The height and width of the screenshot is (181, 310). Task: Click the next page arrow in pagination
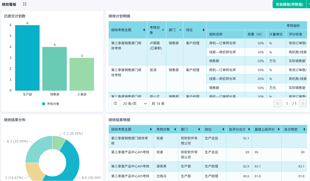303,104
